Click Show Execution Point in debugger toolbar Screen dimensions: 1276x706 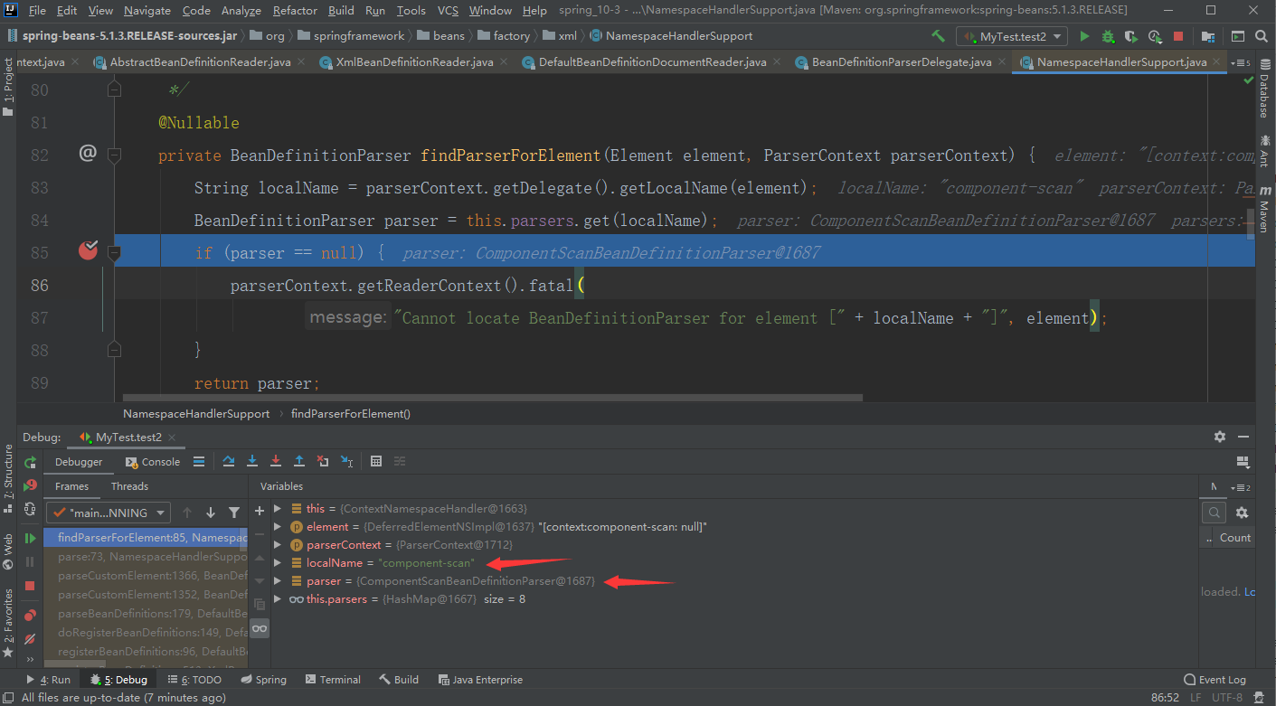[x=199, y=461]
